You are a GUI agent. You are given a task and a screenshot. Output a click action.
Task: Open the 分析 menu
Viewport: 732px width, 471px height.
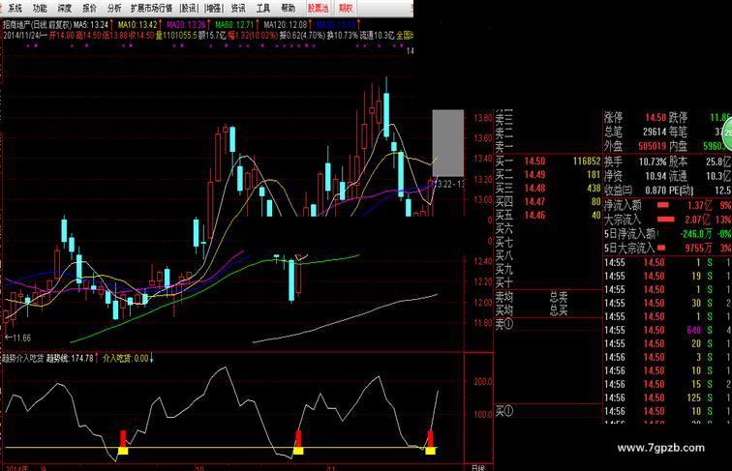[x=114, y=8]
